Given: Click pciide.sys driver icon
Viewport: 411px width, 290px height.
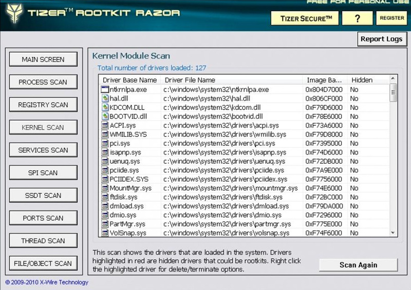Looking at the screenshot, I should (x=105, y=170).
